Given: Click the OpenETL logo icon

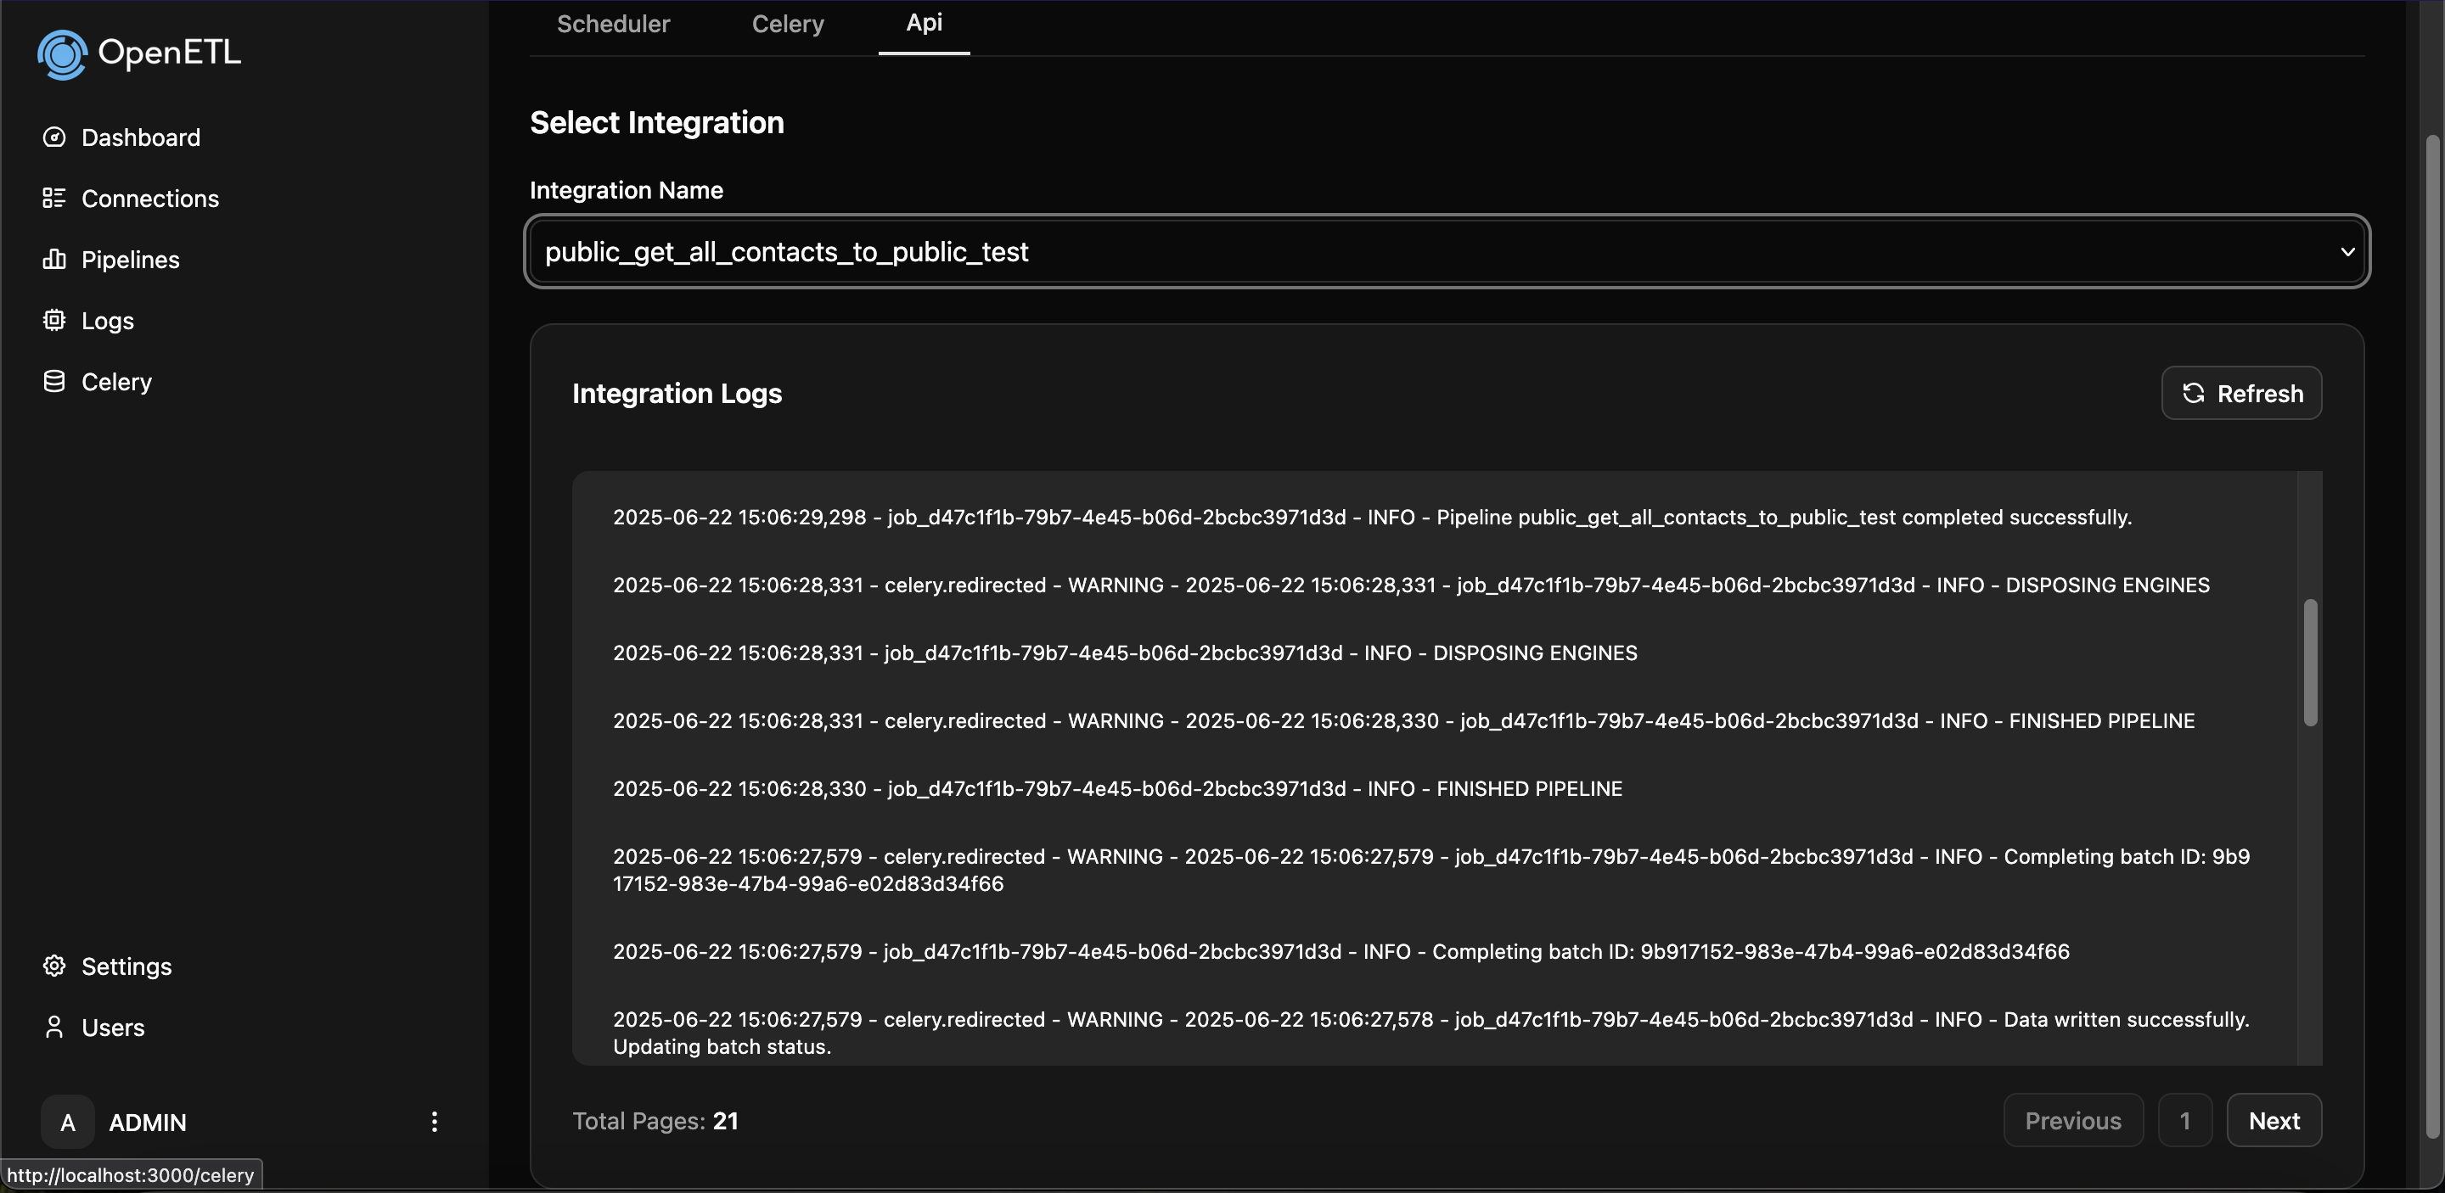Looking at the screenshot, I should point(63,53).
